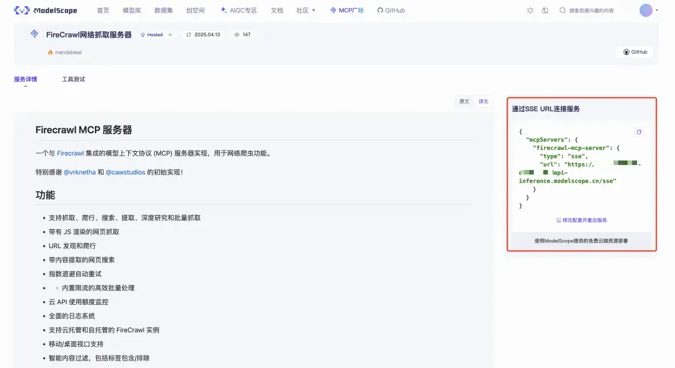Expand the 社区 dropdown menu
675x368 pixels.
point(306,11)
